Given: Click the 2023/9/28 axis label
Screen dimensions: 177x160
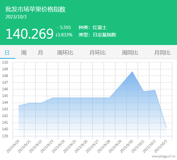Looking at the screenshot, I should (104, 146).
